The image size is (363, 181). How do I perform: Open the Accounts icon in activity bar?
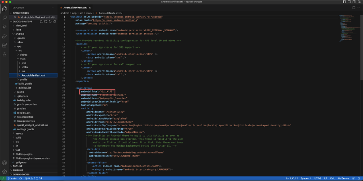(x=4, y=163)
